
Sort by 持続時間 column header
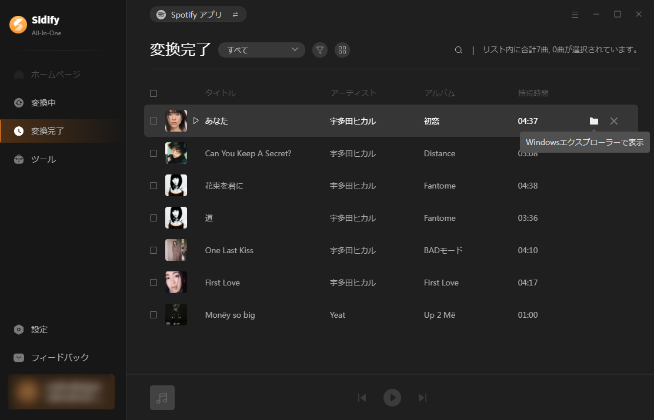533,93
